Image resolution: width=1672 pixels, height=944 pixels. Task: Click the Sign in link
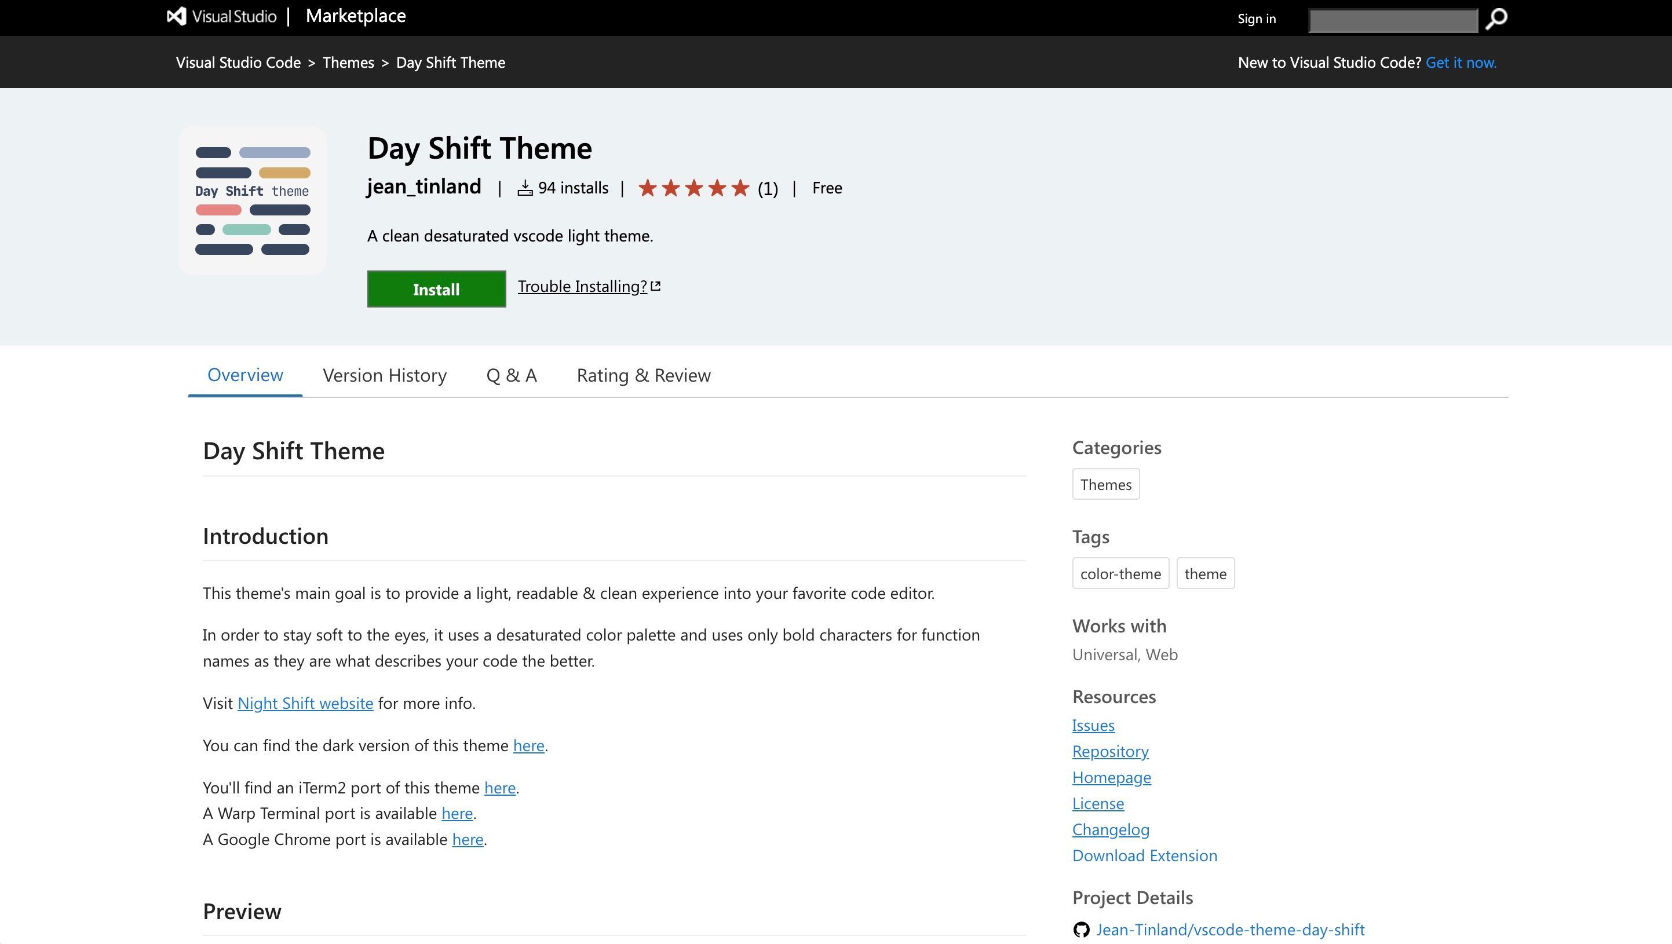pyautogui.click(x=1257, y=19)
